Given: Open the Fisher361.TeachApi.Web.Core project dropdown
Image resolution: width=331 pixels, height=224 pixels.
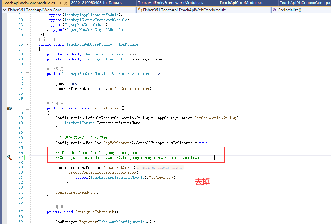Looking at the screenshot, I should [x=134, y=10].
